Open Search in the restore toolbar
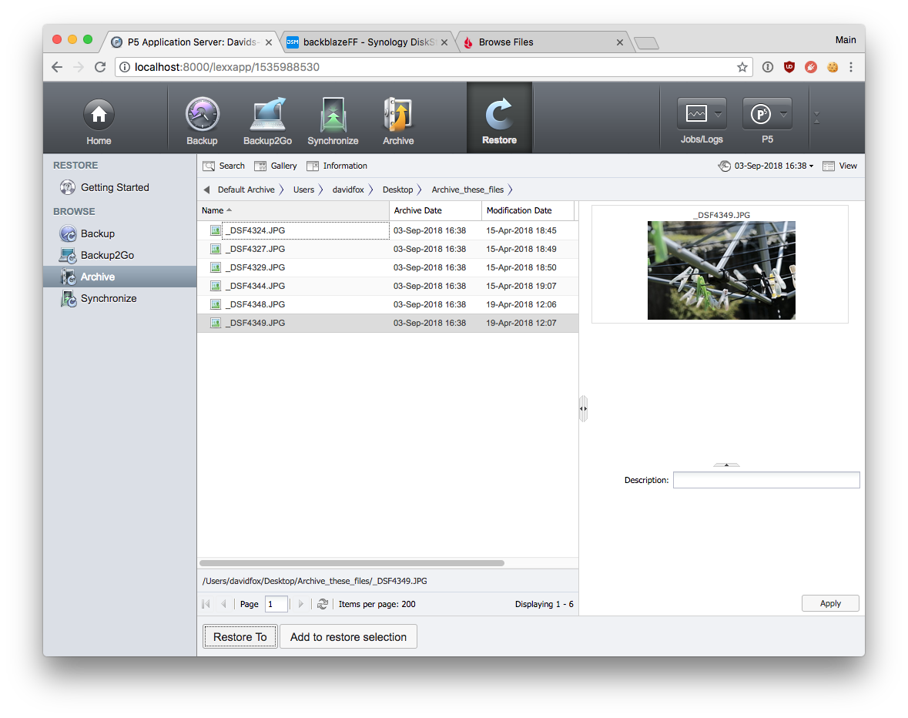908x718 pixels. pos(224,166)
